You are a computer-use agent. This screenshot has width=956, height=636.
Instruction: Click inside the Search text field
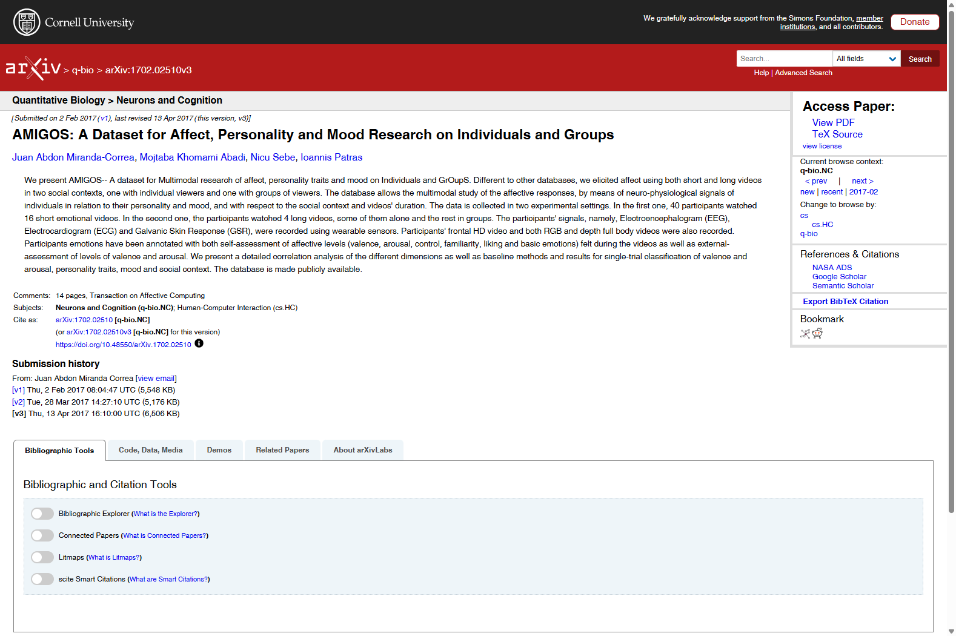(784, 59)
